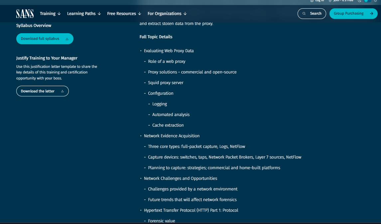Screen dimensions: 381x224
Task: Click Hypertext Transfer Protocol Part 1 item
Action: [191, 210]
